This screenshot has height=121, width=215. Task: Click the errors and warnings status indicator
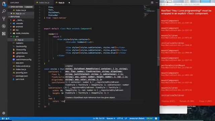[x=5, y=118]
